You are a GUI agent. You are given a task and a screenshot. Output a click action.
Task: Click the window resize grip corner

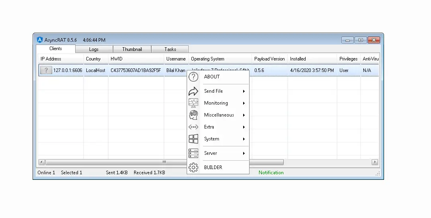[378, 173]
